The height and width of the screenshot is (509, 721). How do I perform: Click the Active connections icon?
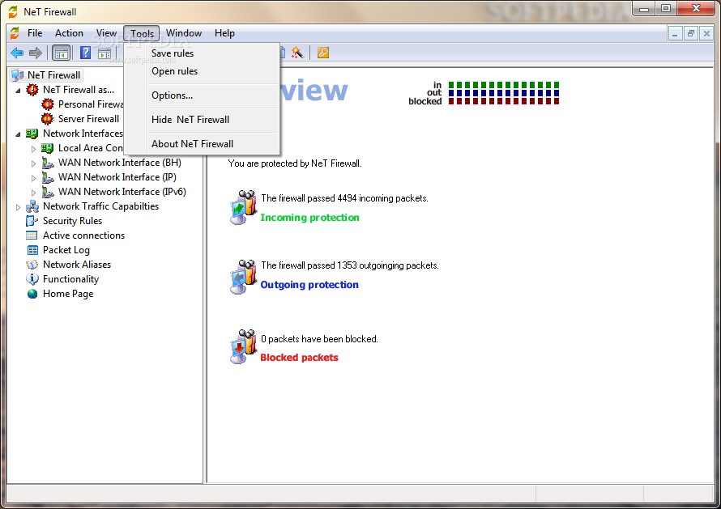pos(32,235)
